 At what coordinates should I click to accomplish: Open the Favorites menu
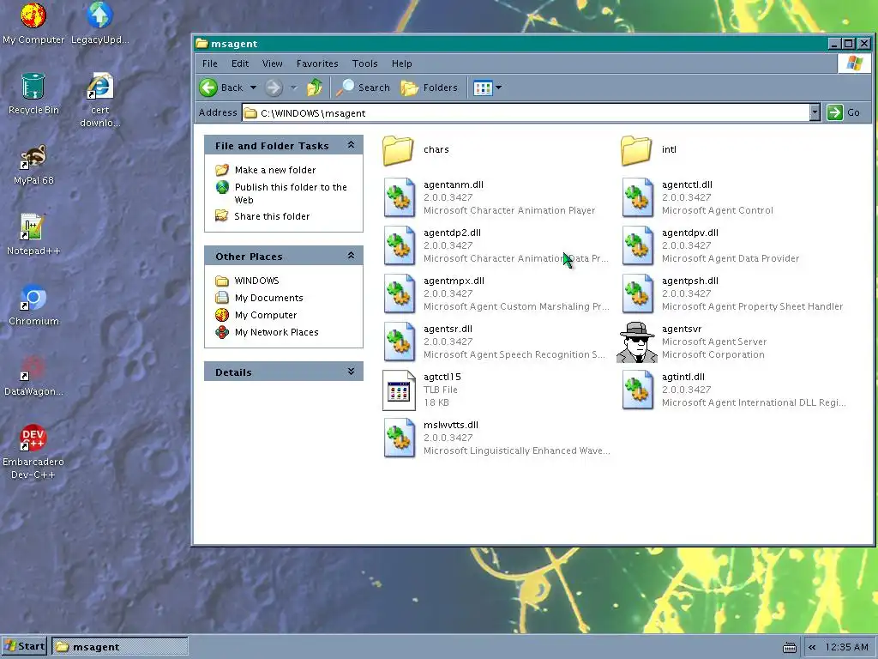(317, 63)
